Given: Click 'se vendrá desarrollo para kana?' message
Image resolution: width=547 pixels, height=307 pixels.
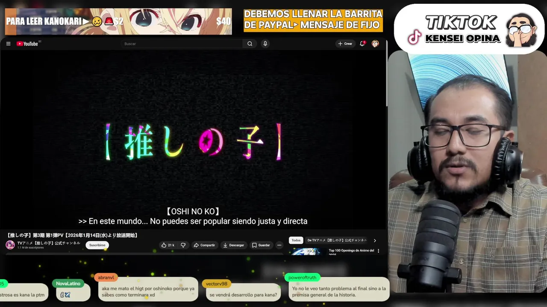Looking at the screenshot, I should pyautogui.click(x=243, y=295).
